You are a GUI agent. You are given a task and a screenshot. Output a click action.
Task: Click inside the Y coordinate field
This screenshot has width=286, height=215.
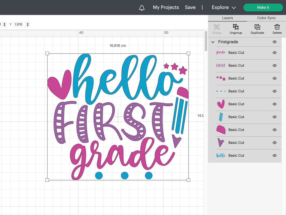pyautogui.click(x=20, y=24)
